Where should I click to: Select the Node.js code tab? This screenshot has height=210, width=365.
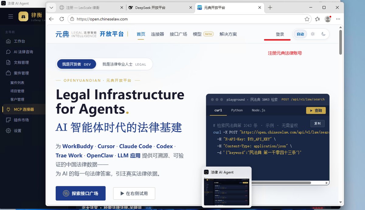(x=259, y=110)
